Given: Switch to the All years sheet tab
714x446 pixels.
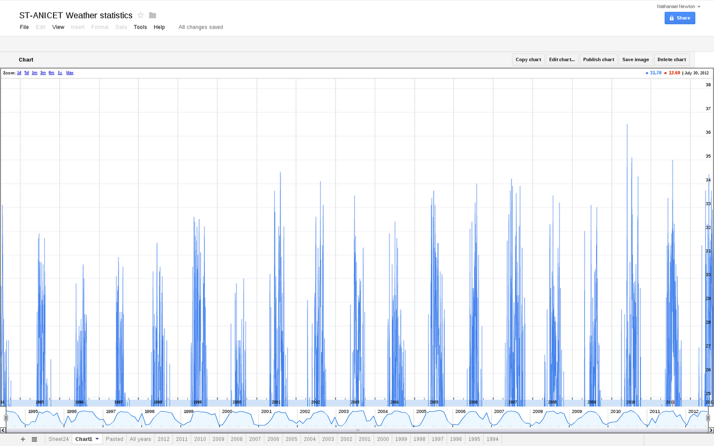Looking at the screenshot, I should point(140,439).
